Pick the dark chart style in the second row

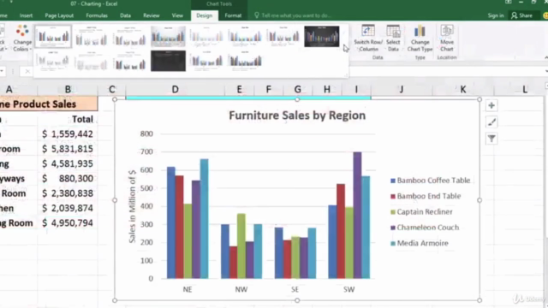point(168,61)
